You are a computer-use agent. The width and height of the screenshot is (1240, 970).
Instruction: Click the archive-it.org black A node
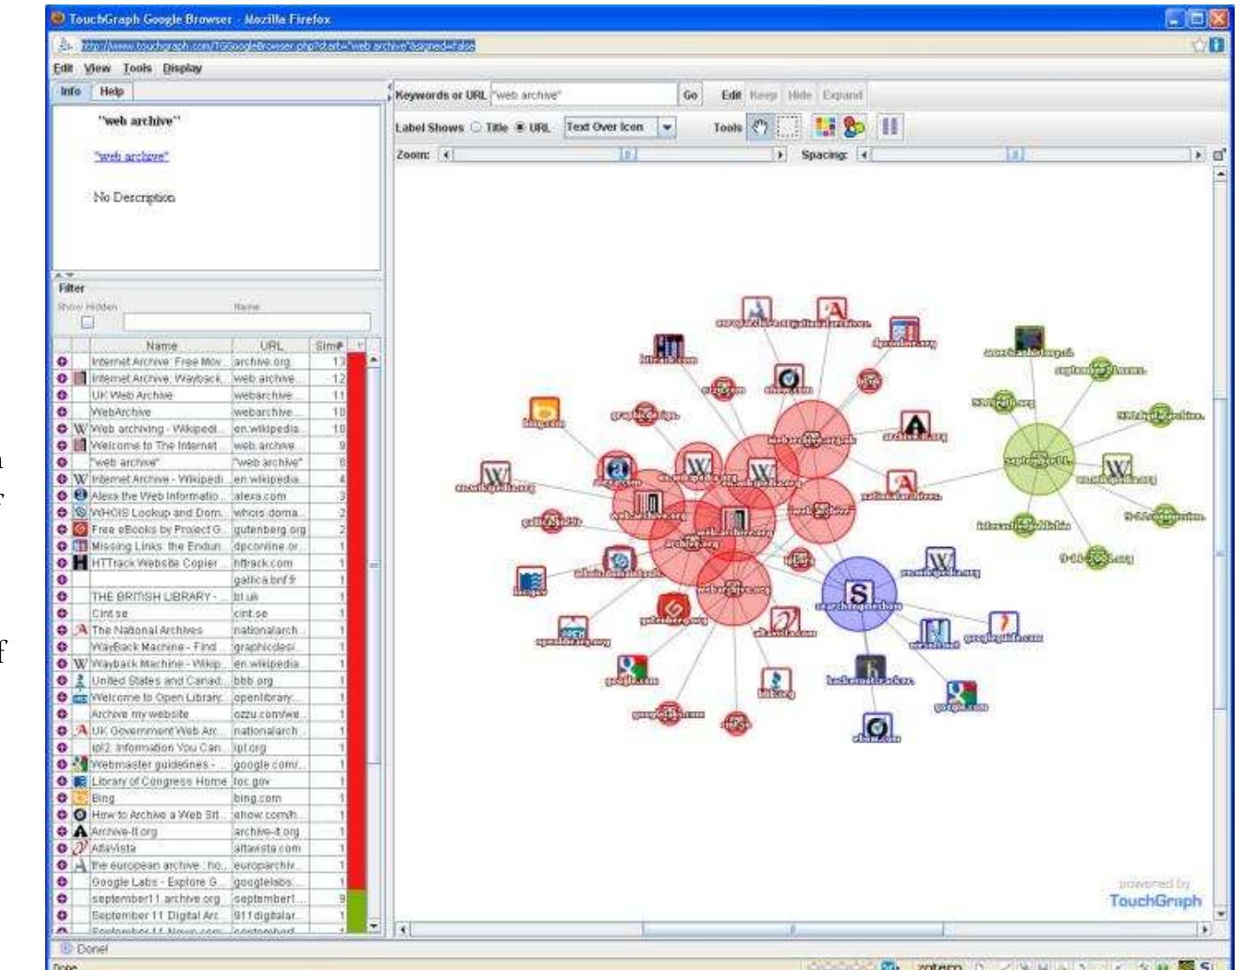pos(915,425)
